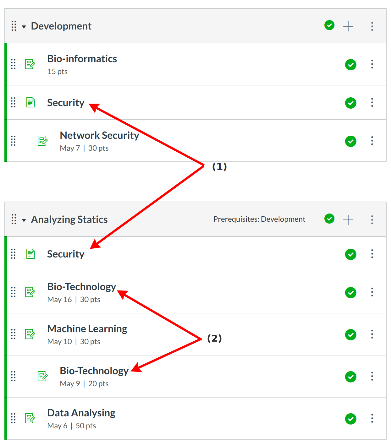Open options for Data Analysing item
The width and height of the screenshot is (391, 444).
(372, 419)
